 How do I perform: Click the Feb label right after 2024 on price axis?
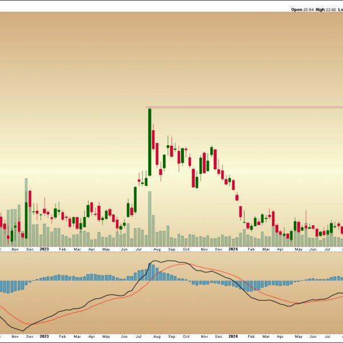251,249
